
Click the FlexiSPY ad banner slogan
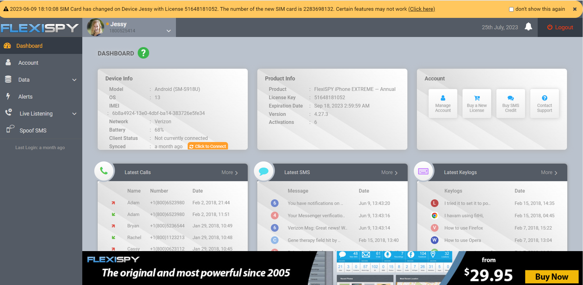coord(196,273)
